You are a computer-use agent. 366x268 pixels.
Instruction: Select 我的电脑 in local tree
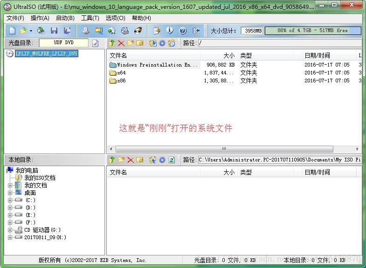click(27, 170)
